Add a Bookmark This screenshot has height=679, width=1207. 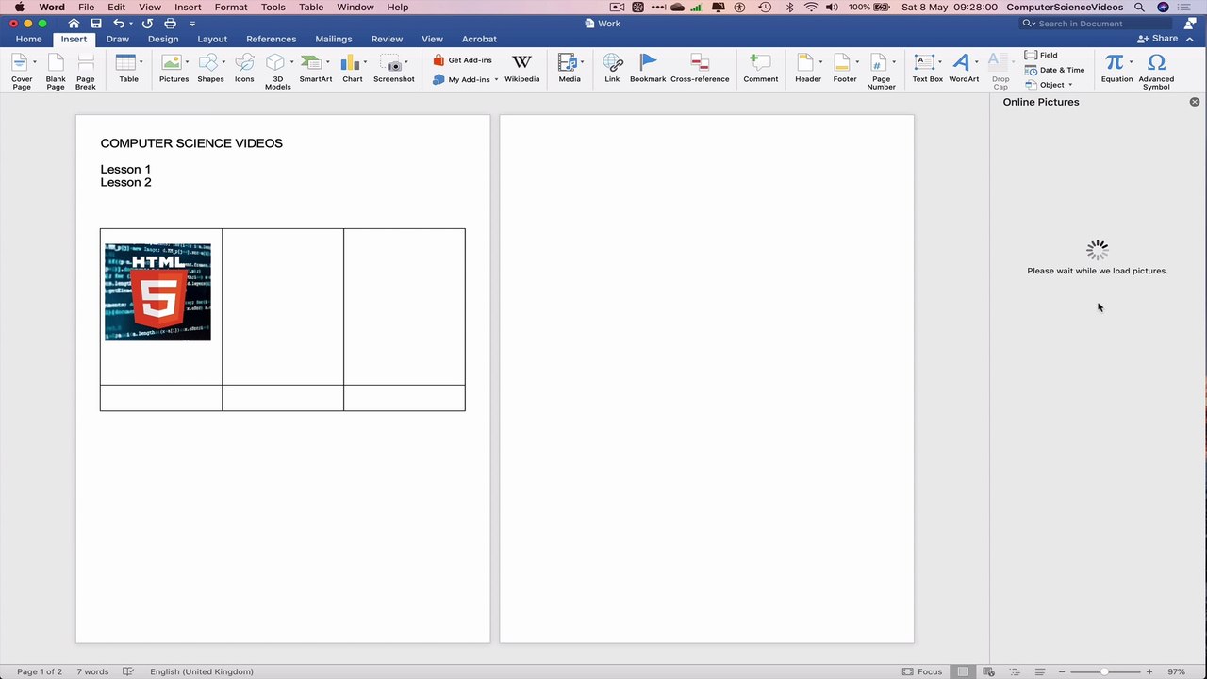(648, 68)
